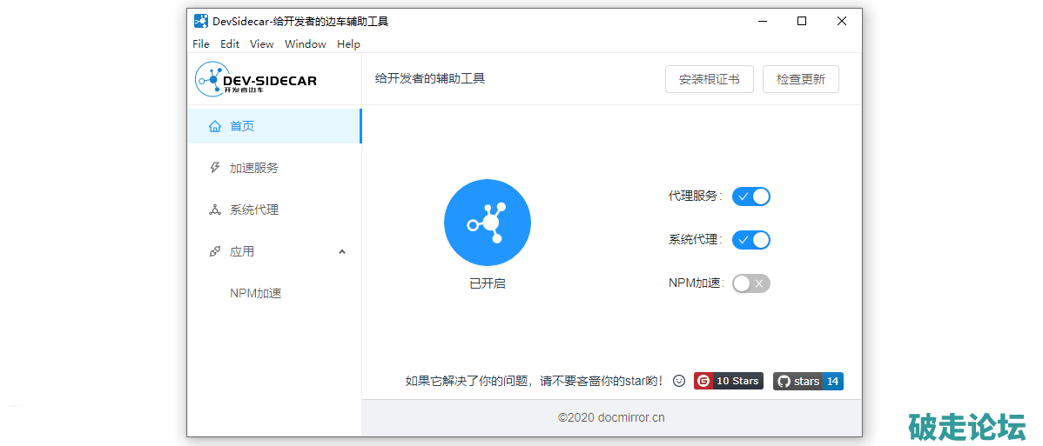Screen dimensions: 1043x446
Task: Disable the 系统代理 toggle
Action: tap(750, 240)
